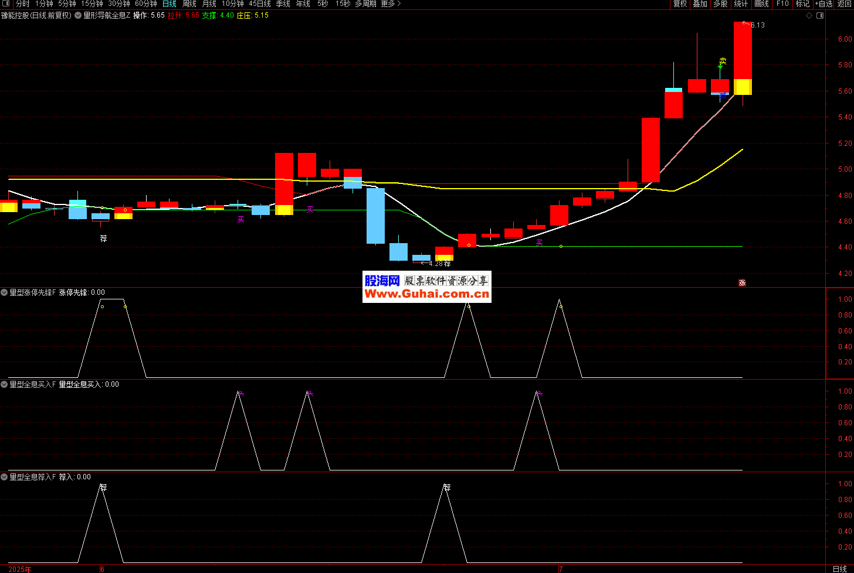
Task: Click the red 拉升: 5.65 value
Action: (184, 16)
